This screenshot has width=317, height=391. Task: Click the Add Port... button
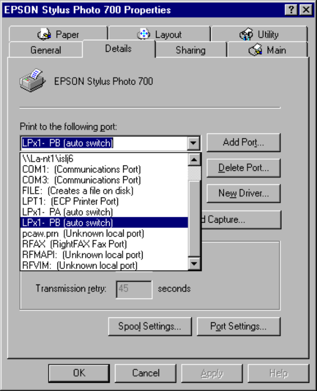click(x=244, y=142)
